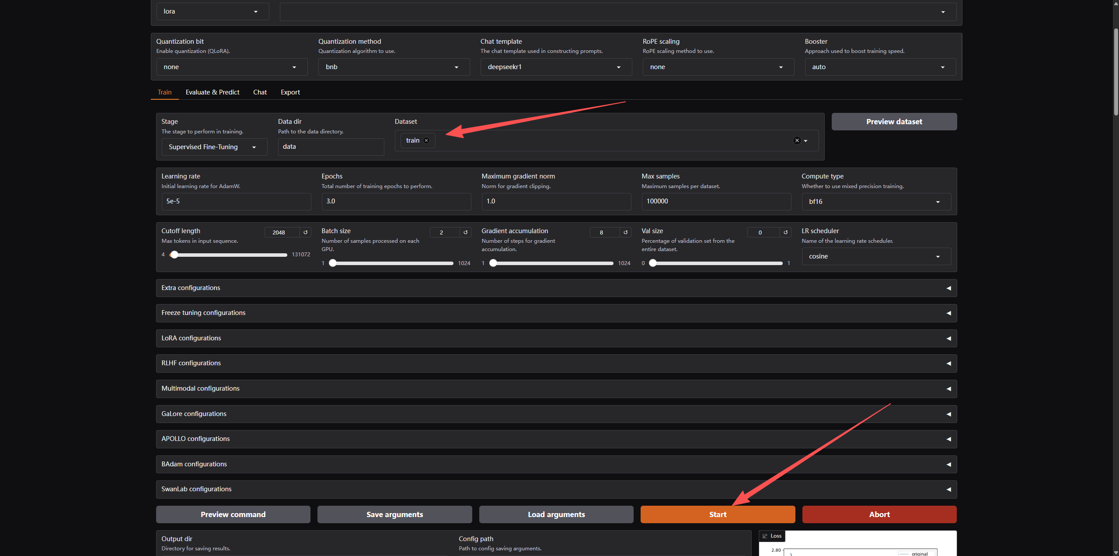Image resolution: width=1119 pixels, height=556 pixels.
Task: Switch to the Train tab
Action: [164, 92]
